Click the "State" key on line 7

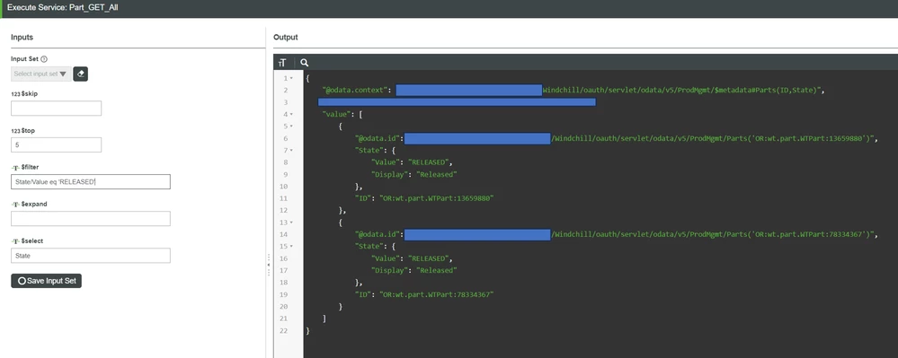pos(369,151)
